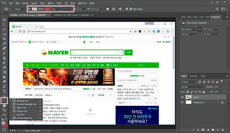Select the Blur tool
This screenshot has height=133, width=230.
point(4,77)
